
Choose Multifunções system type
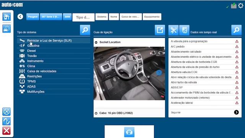pyautogui.click(x=54, y=92)
